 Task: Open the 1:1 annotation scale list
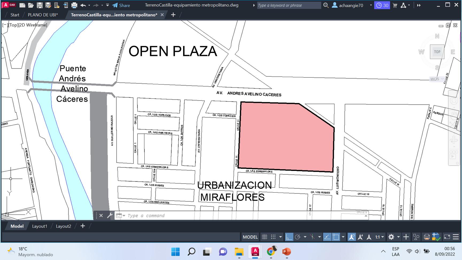(x=379, y=237)
